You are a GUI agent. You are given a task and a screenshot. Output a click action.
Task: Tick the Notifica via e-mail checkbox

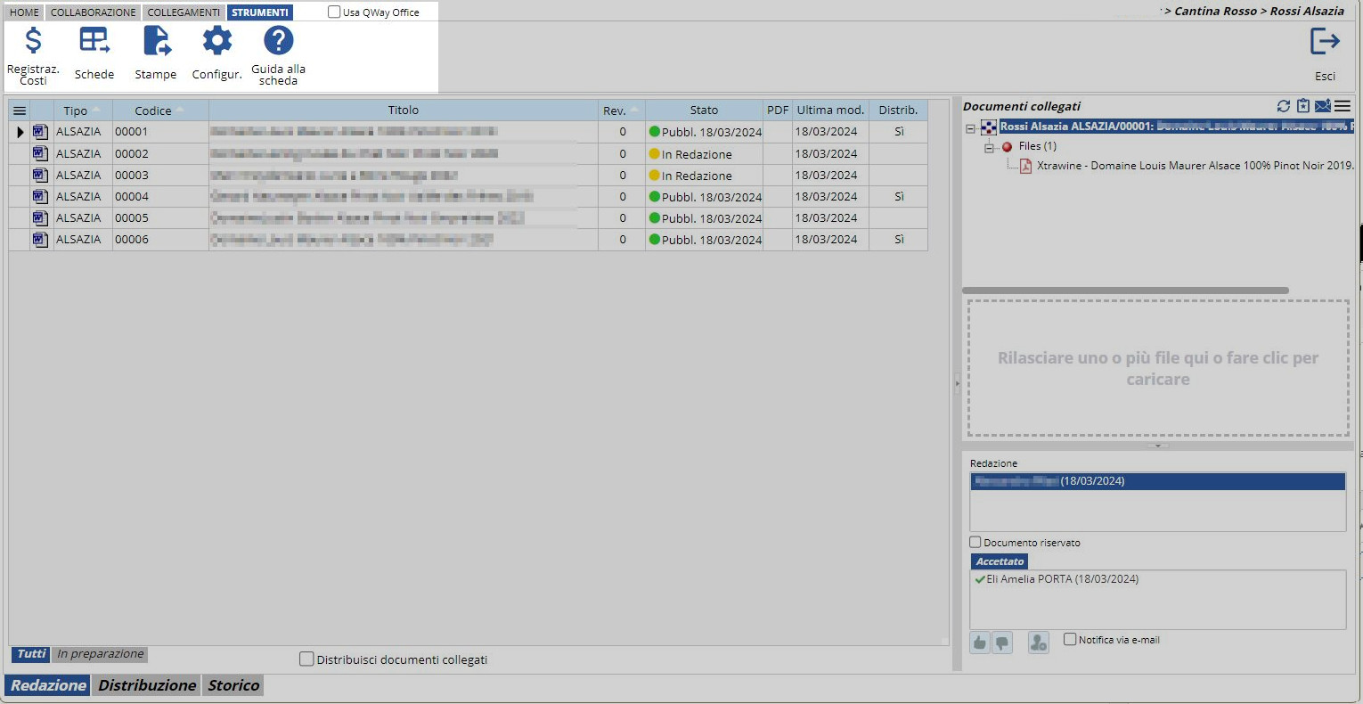click(1070, 640)
